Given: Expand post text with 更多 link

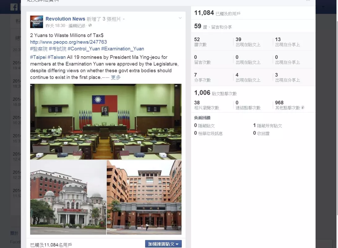Looking at the screenshot, I should click(x=116, y=77).
